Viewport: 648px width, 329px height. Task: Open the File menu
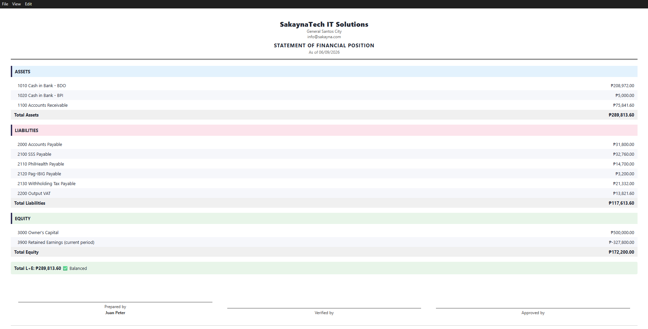pyautogui.click(x=5, y=4)
